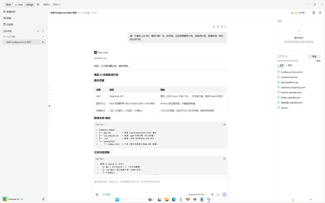Click the context usage progress bar at 56%
The image size is (325, 203).
pyautogui.click(x=296, y=61)
